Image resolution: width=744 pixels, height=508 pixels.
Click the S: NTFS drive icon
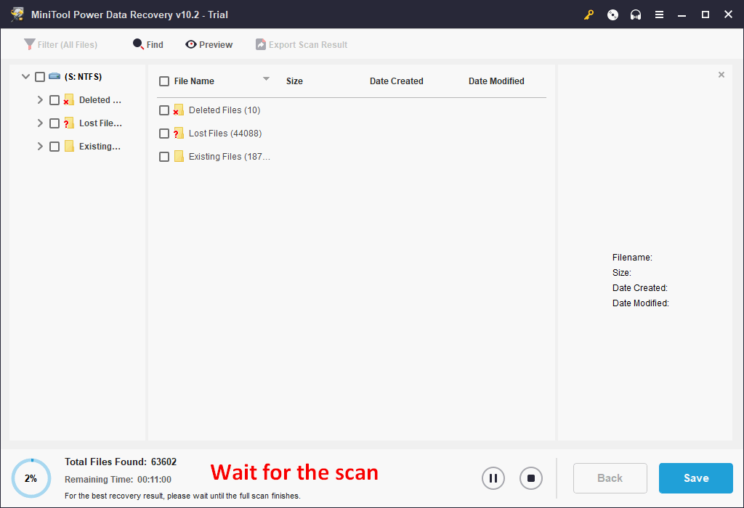[54, 76]
